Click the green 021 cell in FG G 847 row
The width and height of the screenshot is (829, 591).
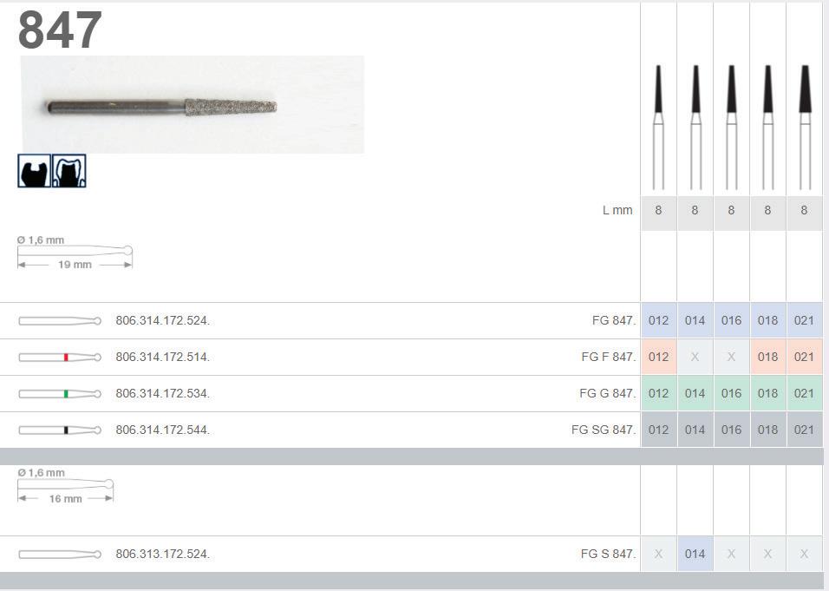(804, 393)
